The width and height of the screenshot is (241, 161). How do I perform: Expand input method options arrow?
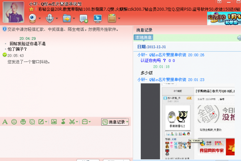tap(46, 122)
